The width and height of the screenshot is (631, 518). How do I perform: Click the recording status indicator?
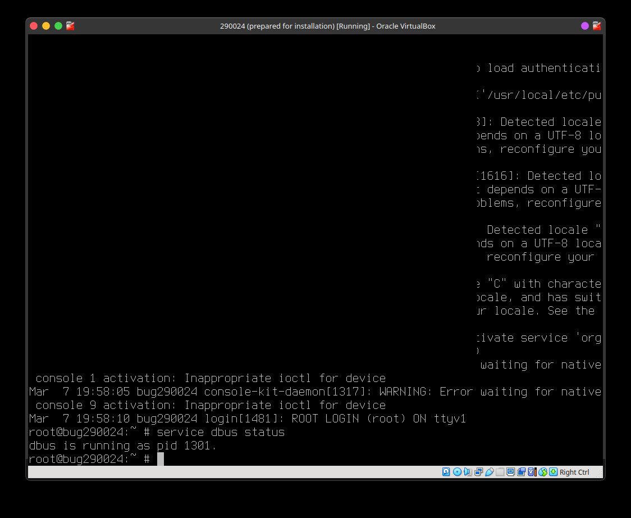point(521,472)
